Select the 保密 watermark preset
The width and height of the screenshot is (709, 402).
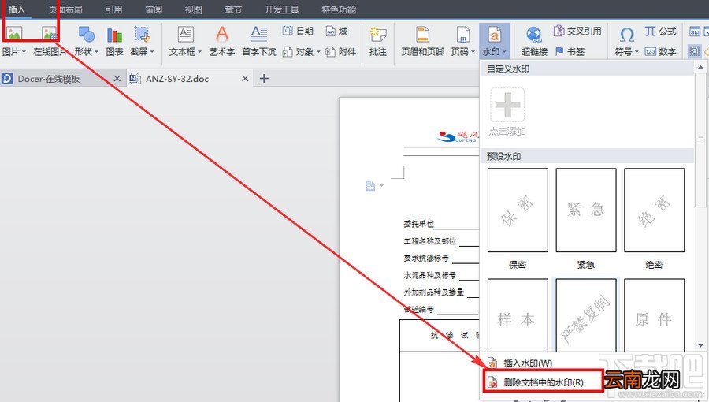coord(518,210)
